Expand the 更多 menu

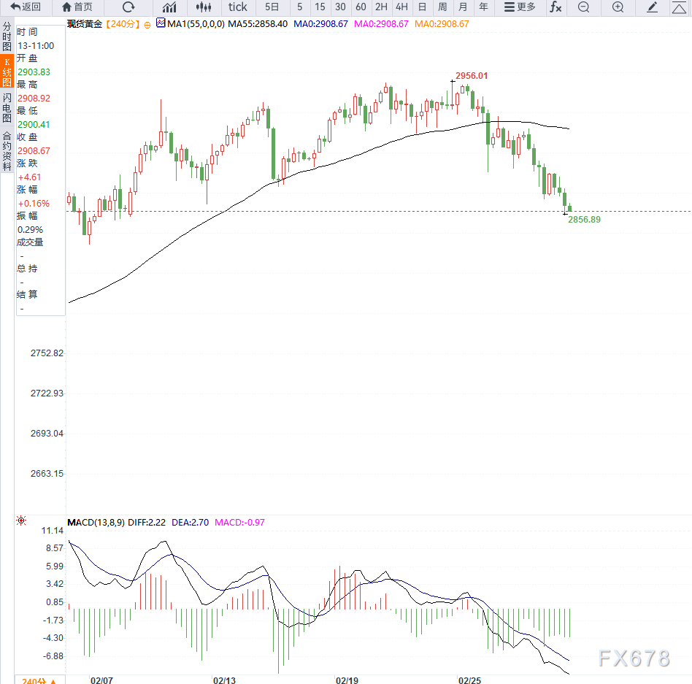pyautogui.click(x=520, y=7)
